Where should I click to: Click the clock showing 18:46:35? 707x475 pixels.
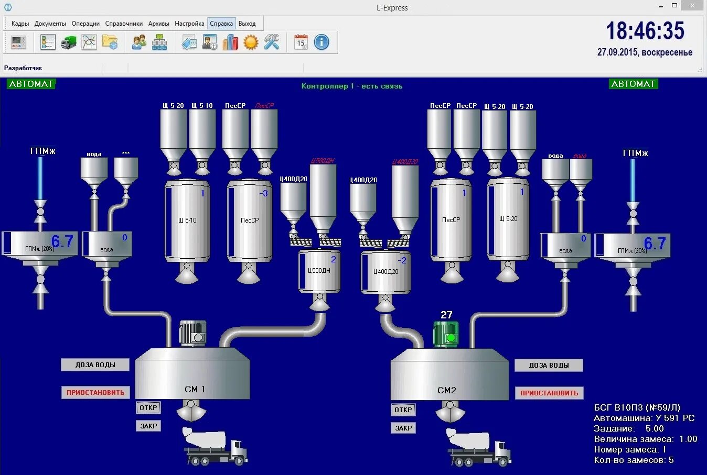tap(645, 31)
